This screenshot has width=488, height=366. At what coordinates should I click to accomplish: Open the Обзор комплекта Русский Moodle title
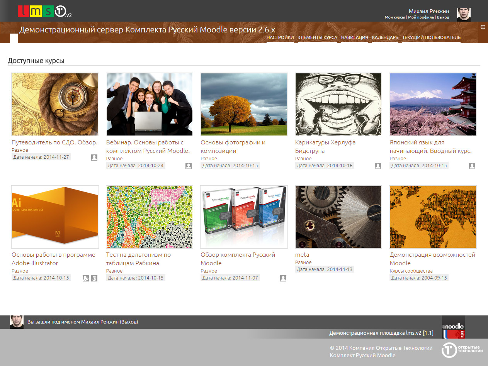[x=238, y=259]
